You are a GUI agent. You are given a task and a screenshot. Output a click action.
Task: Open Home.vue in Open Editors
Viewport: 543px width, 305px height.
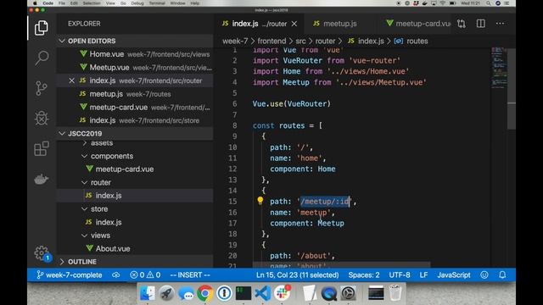[x=135, y=54]
